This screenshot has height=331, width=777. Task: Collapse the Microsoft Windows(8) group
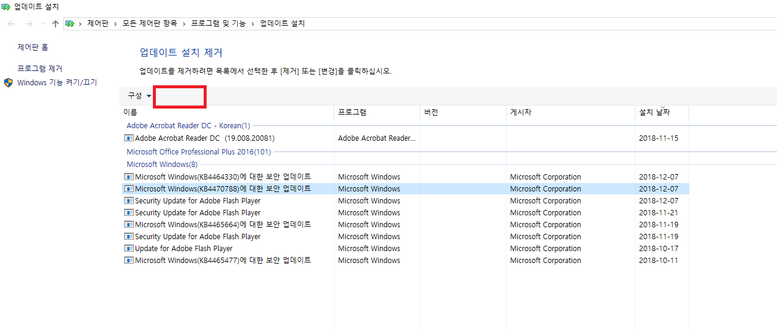162,165
